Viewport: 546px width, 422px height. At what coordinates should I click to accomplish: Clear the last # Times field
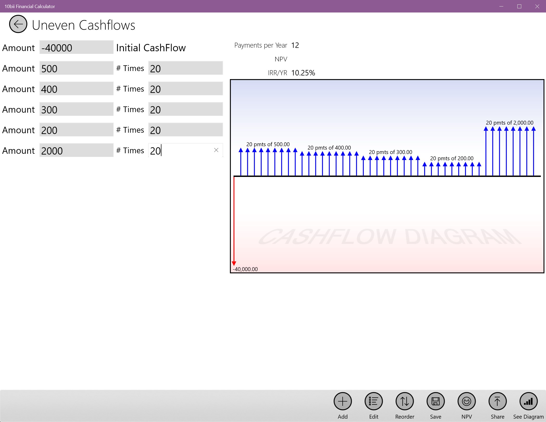216,150
